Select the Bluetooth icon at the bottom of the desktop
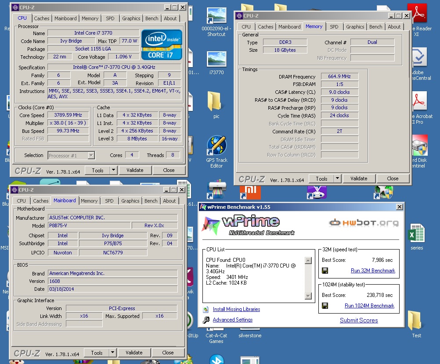The width and height of the screenshot is (440, 364). 216,359
